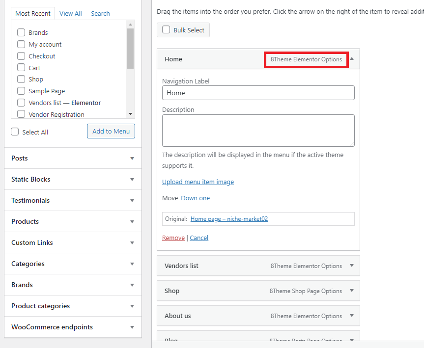The height and width of the screenshot is (348, 424).
Task: Toggle the Select All checkbox
Action: click(15, 132)
